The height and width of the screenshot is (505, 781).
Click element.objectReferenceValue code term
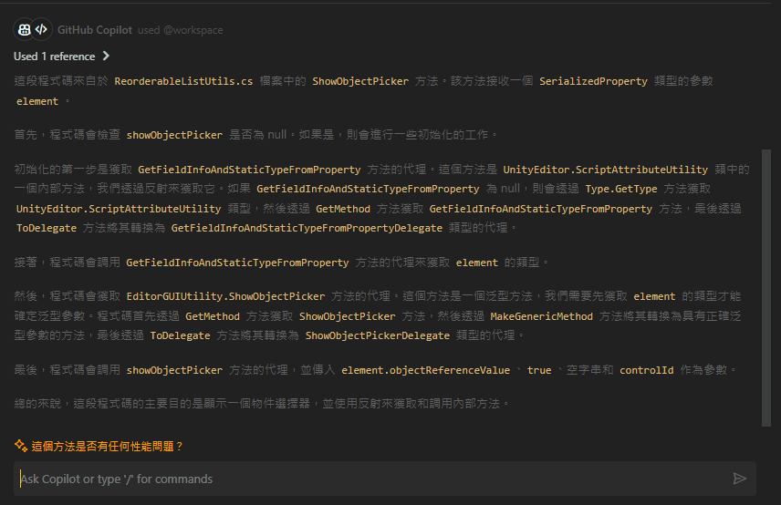pyautogui.click(x=426, y=370)
